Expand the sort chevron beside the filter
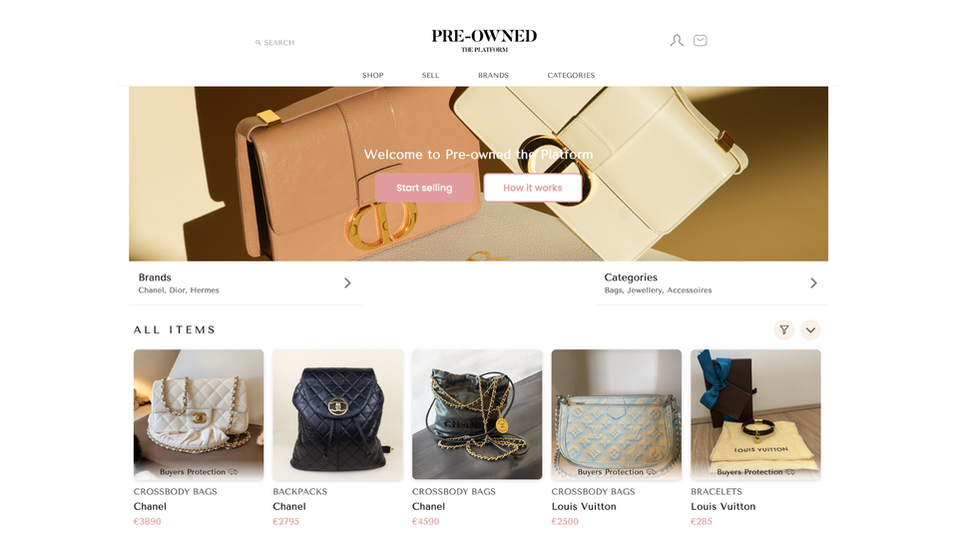This screenshot has width=958, height=539. [x=810, y=330]
